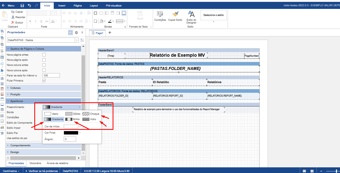
Task: Click the Recortar scissors icon
Action: tap(13, 17)
